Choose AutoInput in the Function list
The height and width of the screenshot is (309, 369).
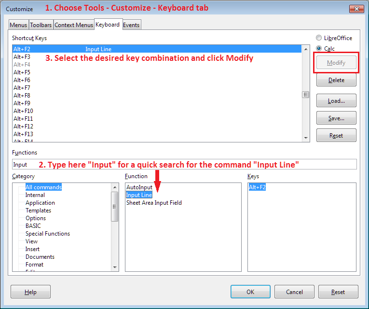(139, 187)
